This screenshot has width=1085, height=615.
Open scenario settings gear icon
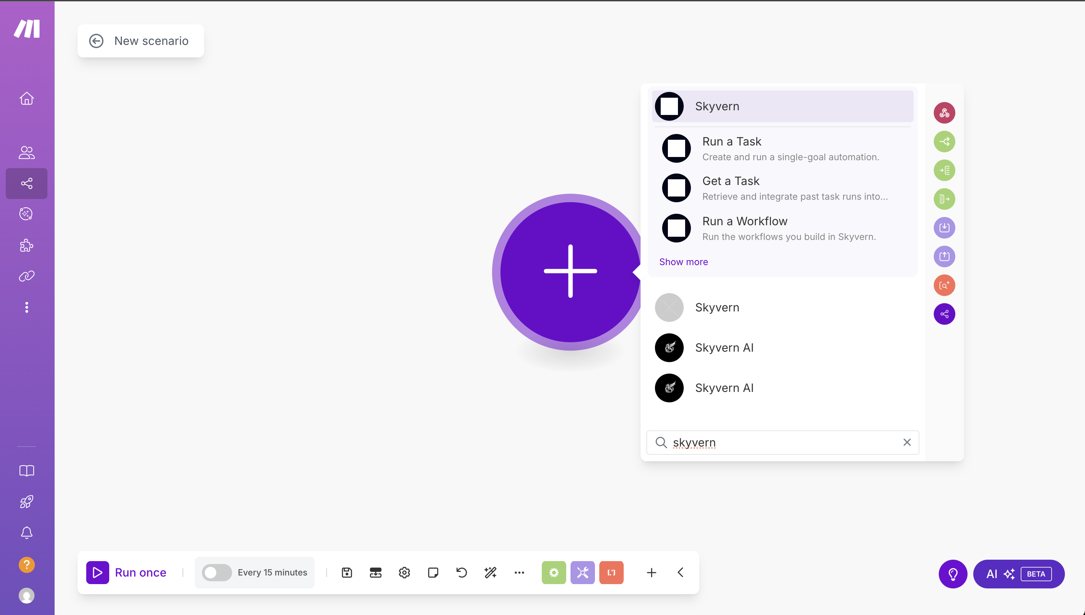[404, 572]
